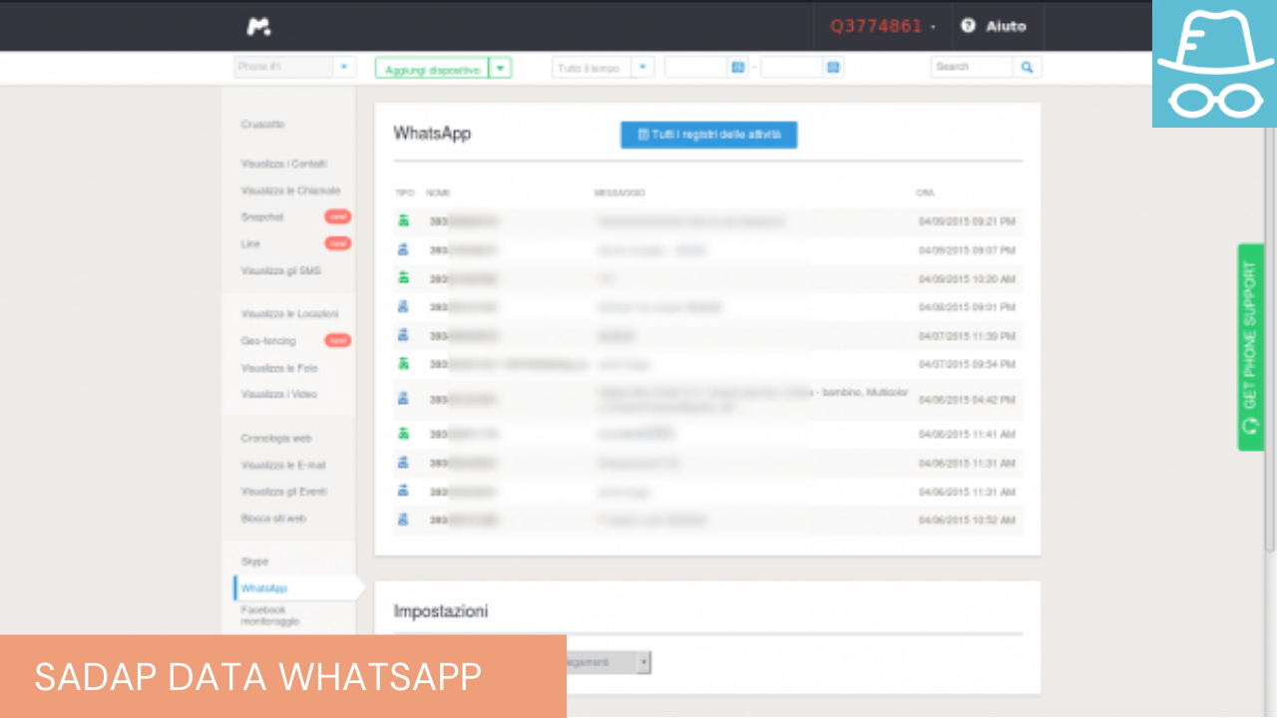
Task: Open Visualizza i Video
Action: [278, 394]
